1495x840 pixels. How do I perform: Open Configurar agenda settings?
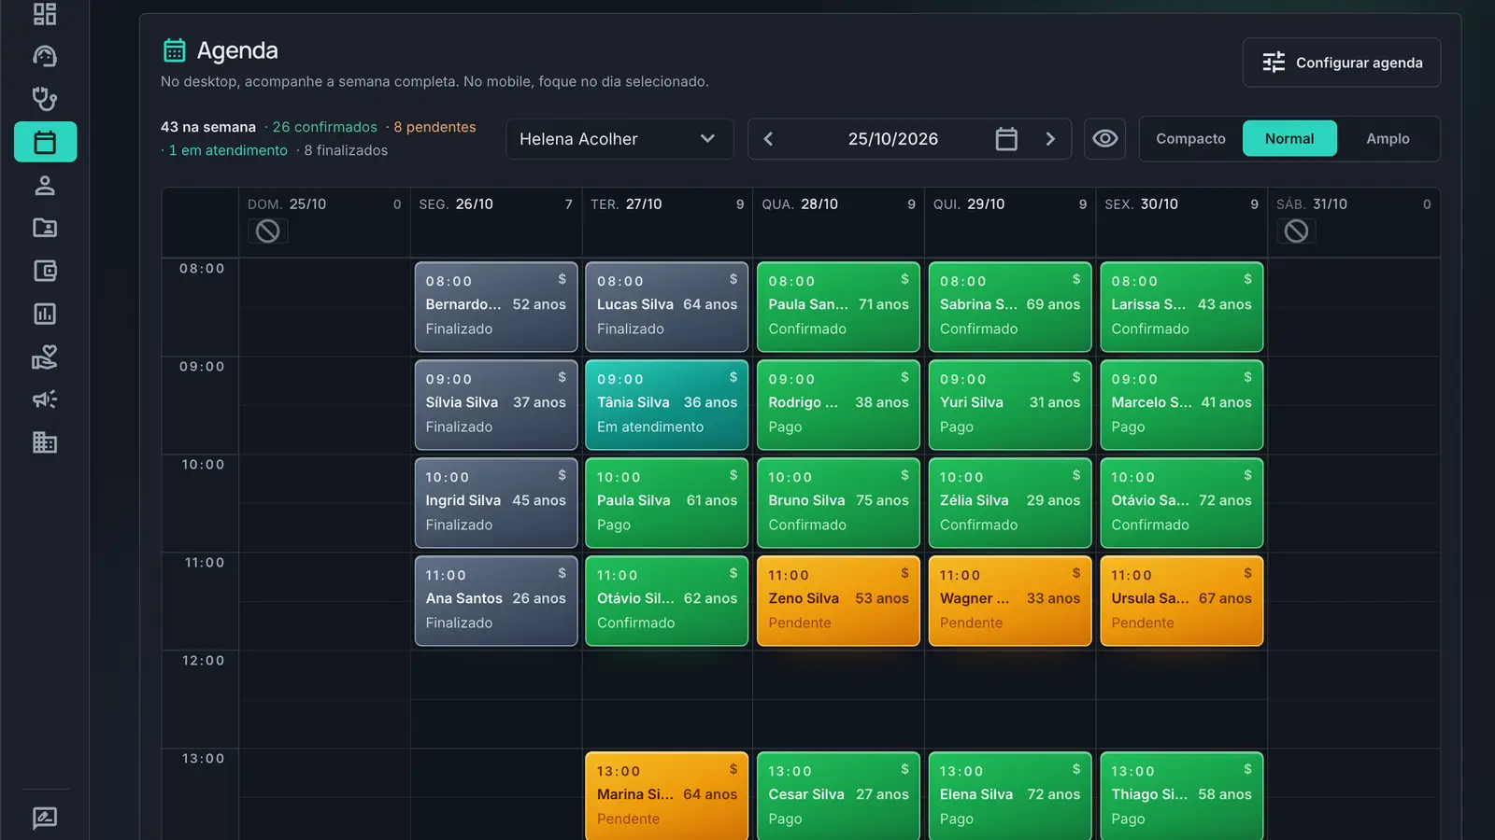pos(1342,63)
